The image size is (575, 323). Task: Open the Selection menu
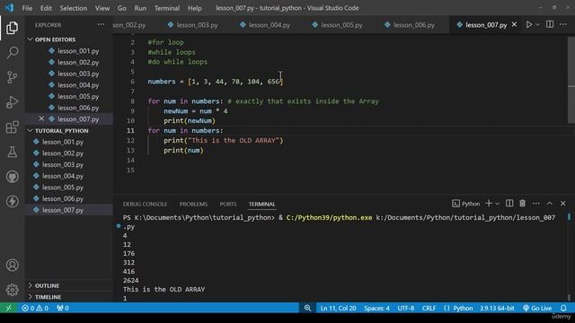[x=74, y=8]
